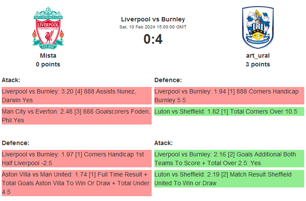The width and height of the screenshot is (306, 201).
Task: Click the Both Teams To Score bet
Action: coord(229,159)
